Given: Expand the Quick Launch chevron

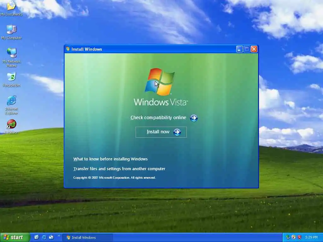Looking at the screenshot, I should tap(59, 236).
